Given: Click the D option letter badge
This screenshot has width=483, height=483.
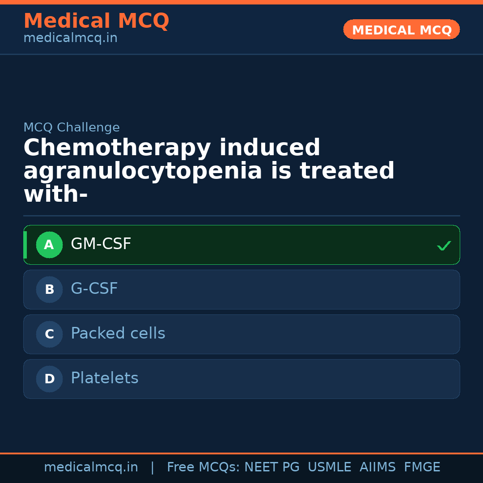Looking at the screenshot, I should [49, 379].
